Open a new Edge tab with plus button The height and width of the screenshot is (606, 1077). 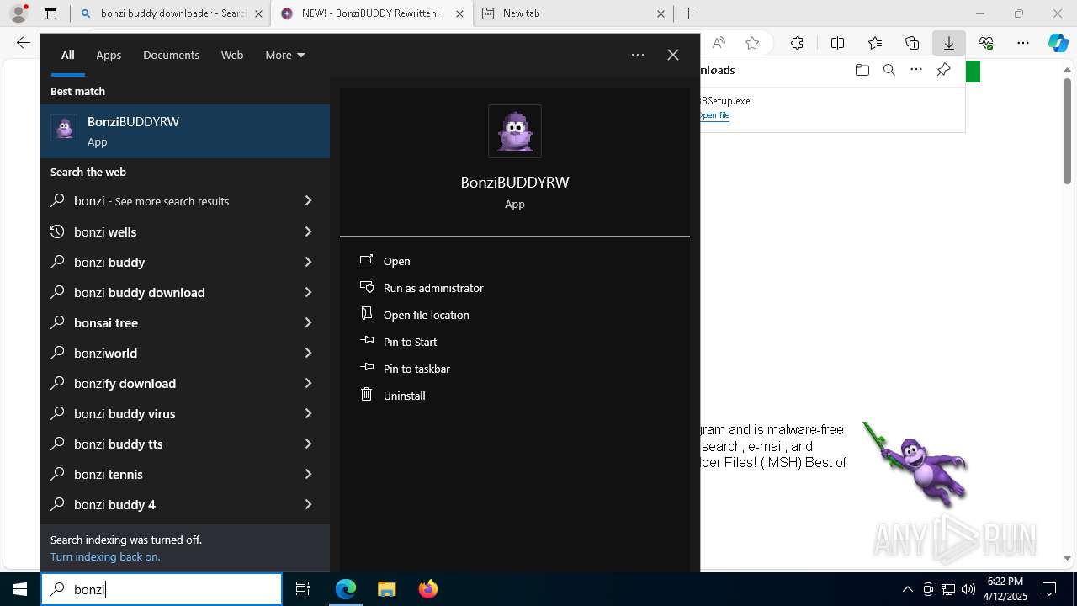pos(688,13)
